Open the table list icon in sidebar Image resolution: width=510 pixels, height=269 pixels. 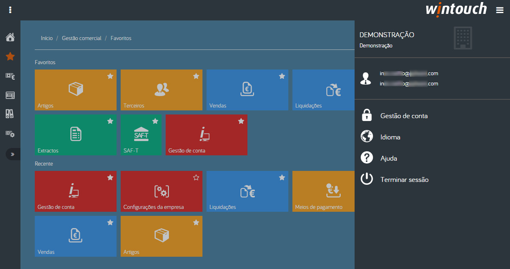click(x=10, y=95)
